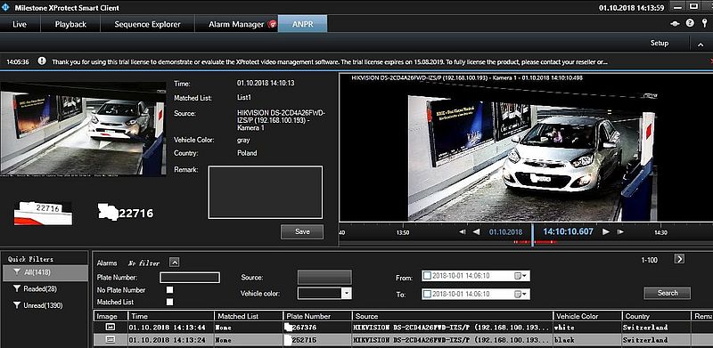The width and height of the screenshot is (713, 348).
Task: Click the timeline date 01.10.2018
Action: click(x=505, y=232)
